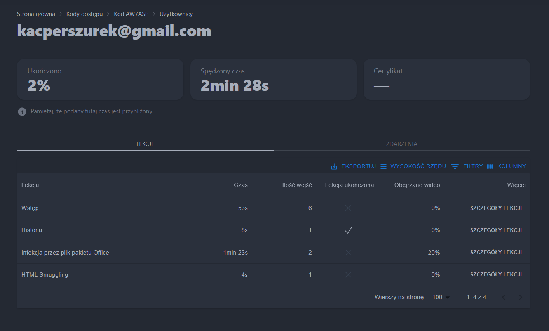Click the Filtry filter icon
The height and width of the screenshot is (331, 549).
tap(455, 166)
